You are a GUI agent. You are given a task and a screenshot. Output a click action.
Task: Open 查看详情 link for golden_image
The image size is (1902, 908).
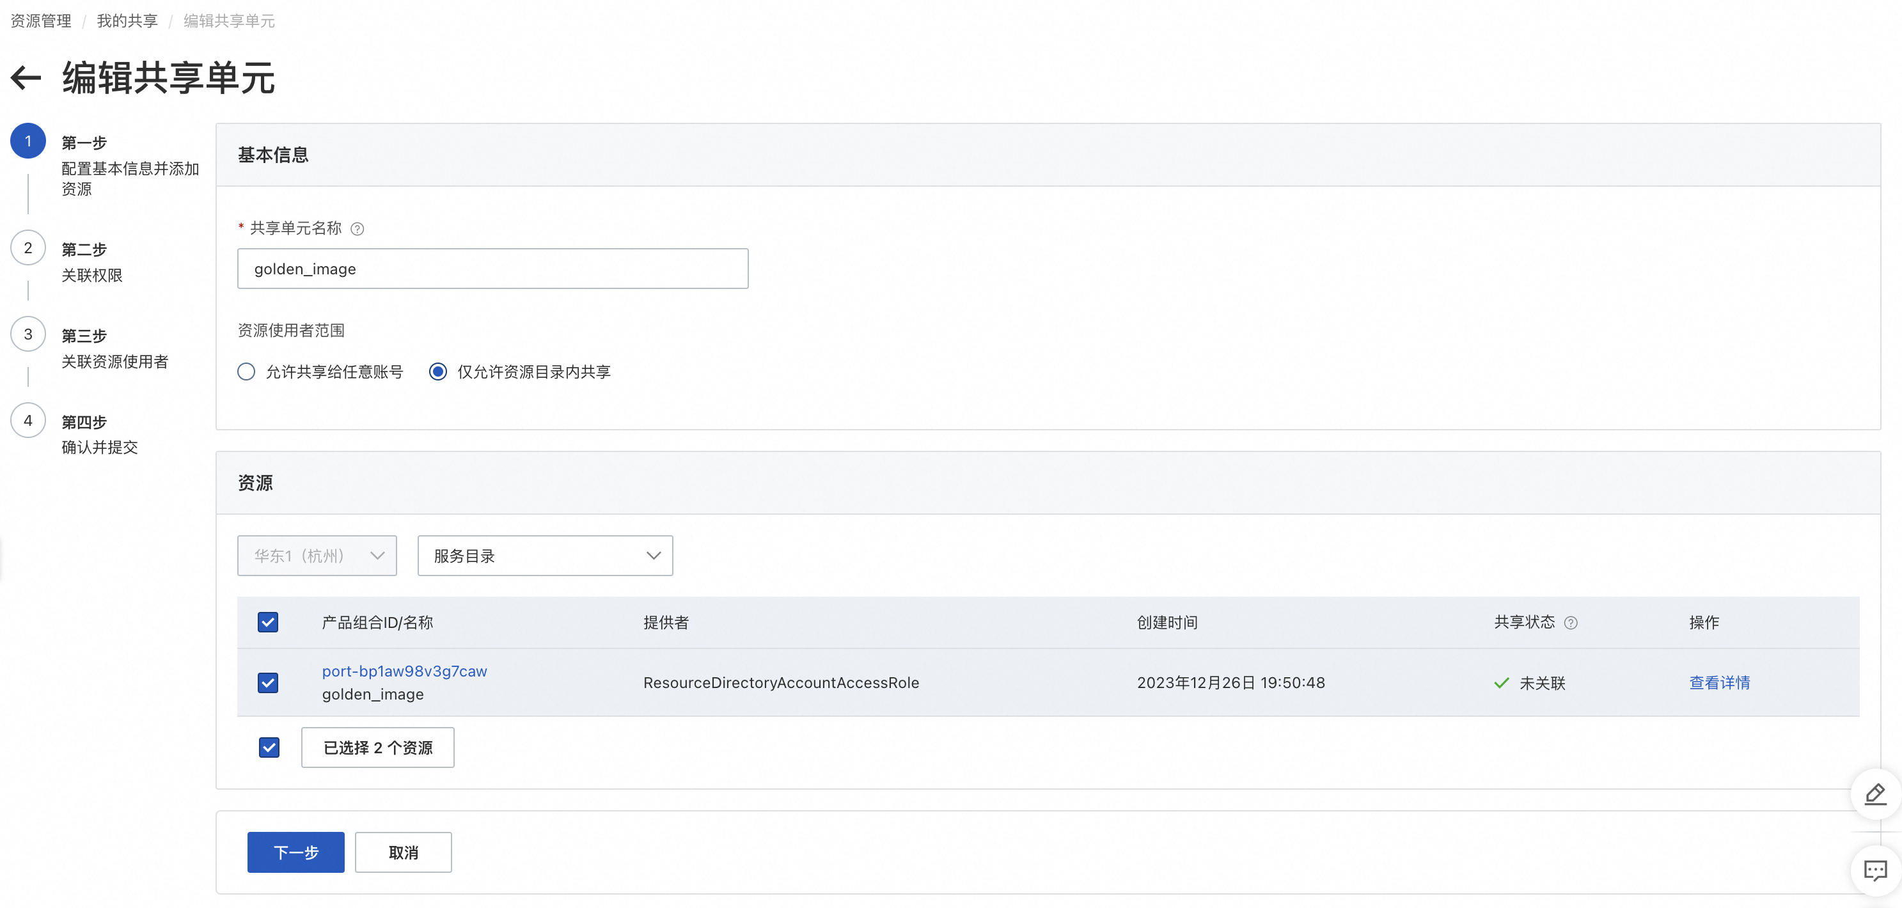tap(1719, 683)
